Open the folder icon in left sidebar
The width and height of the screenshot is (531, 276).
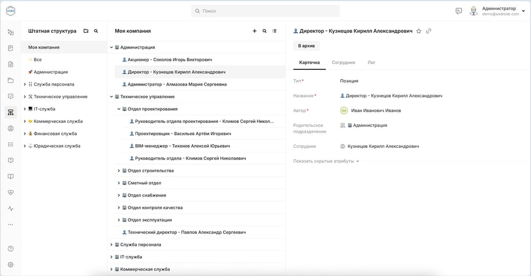(11, 80)
